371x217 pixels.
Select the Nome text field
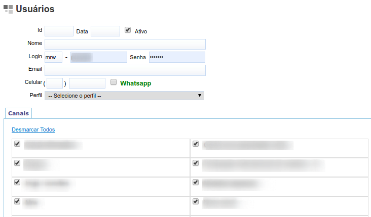click(x=125, y=44)
